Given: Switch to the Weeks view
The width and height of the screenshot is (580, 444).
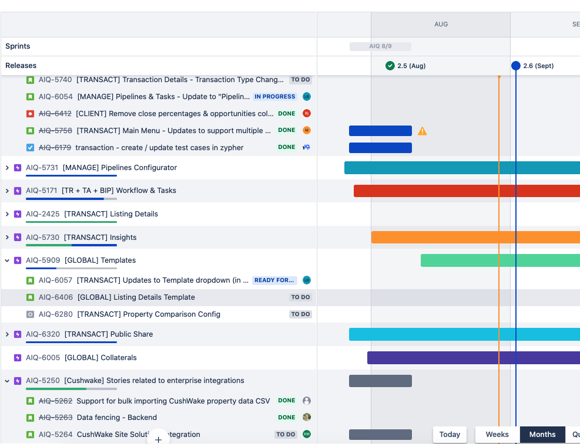Looking at the screenshot, I should pyautogui.click(x=497, y=435).
